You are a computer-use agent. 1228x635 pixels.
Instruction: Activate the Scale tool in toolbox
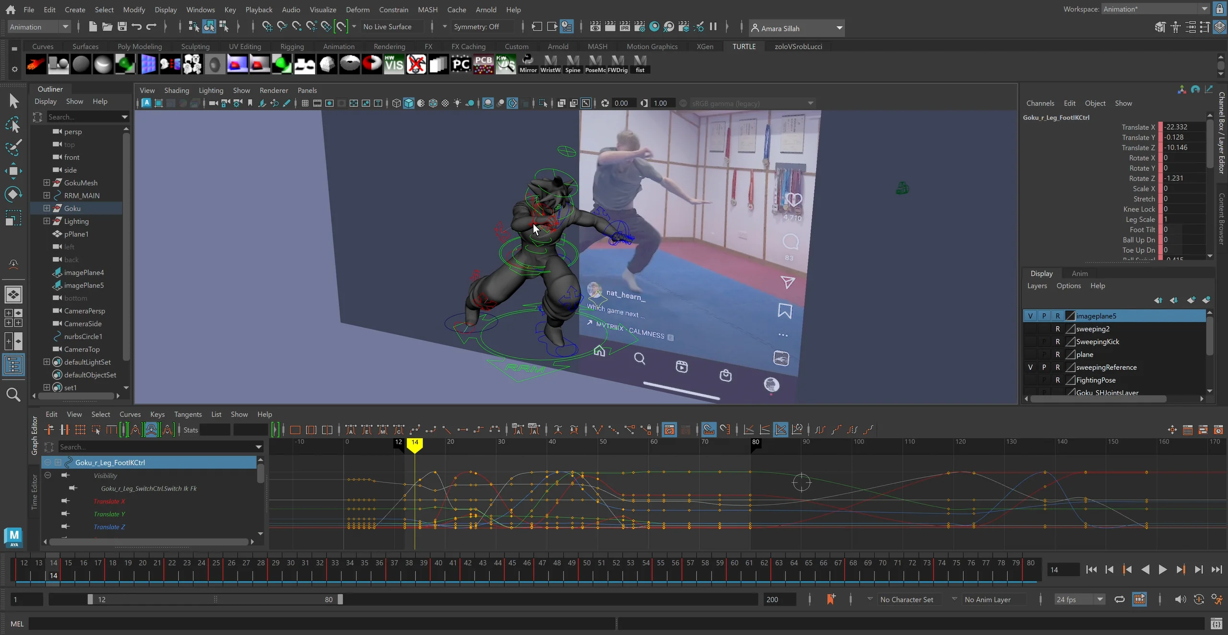pyautogui.click(x=13, y=218)
